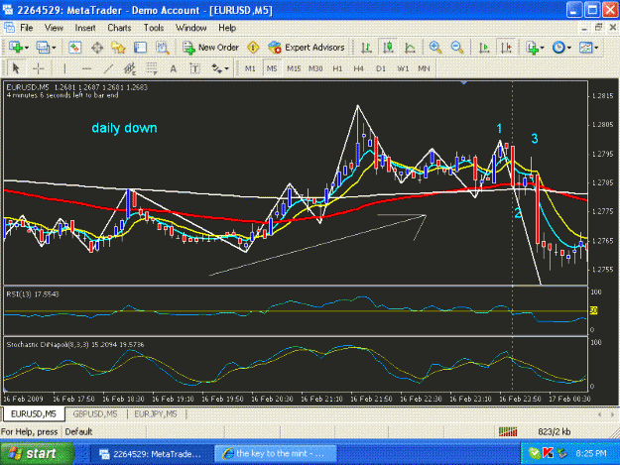This screenshot has height=465, width=620.
Task: Expand the Templates dropdown
Action: (x=596, y=48)
